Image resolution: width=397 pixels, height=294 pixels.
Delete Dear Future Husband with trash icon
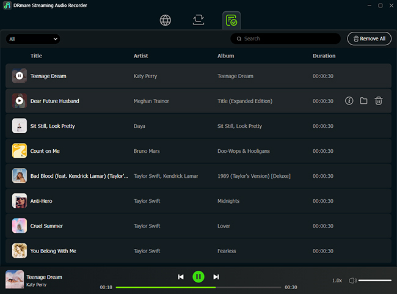coord(379,101)
